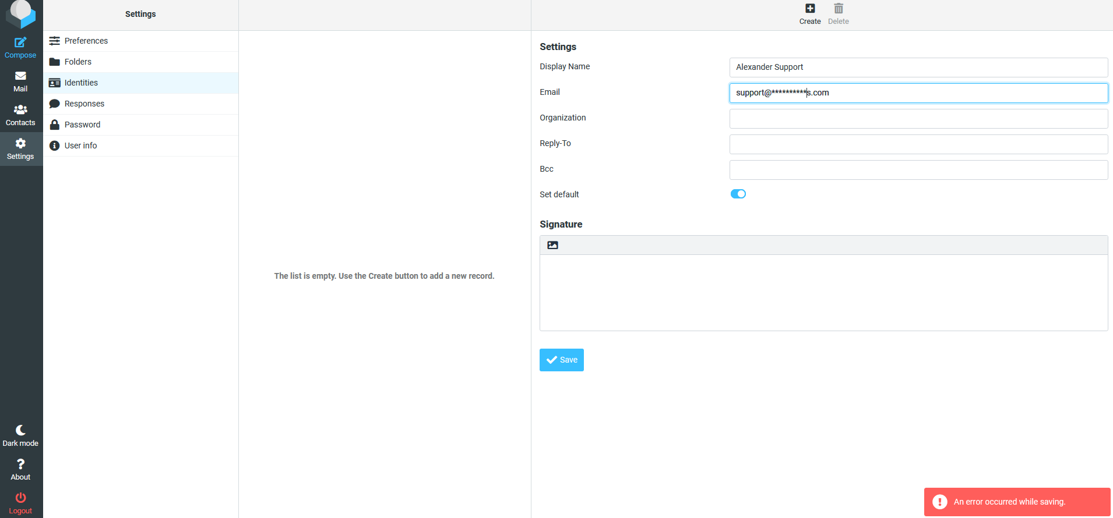The width and height of the screenshot is (1113, 518).
Task: Click the Save button
Action: 562,360
